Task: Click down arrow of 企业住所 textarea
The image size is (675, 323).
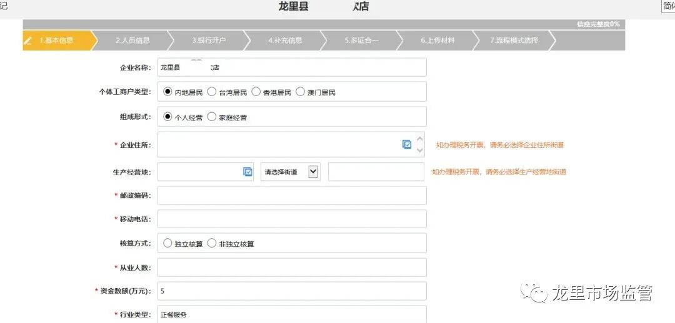Action: coord(420,150)
